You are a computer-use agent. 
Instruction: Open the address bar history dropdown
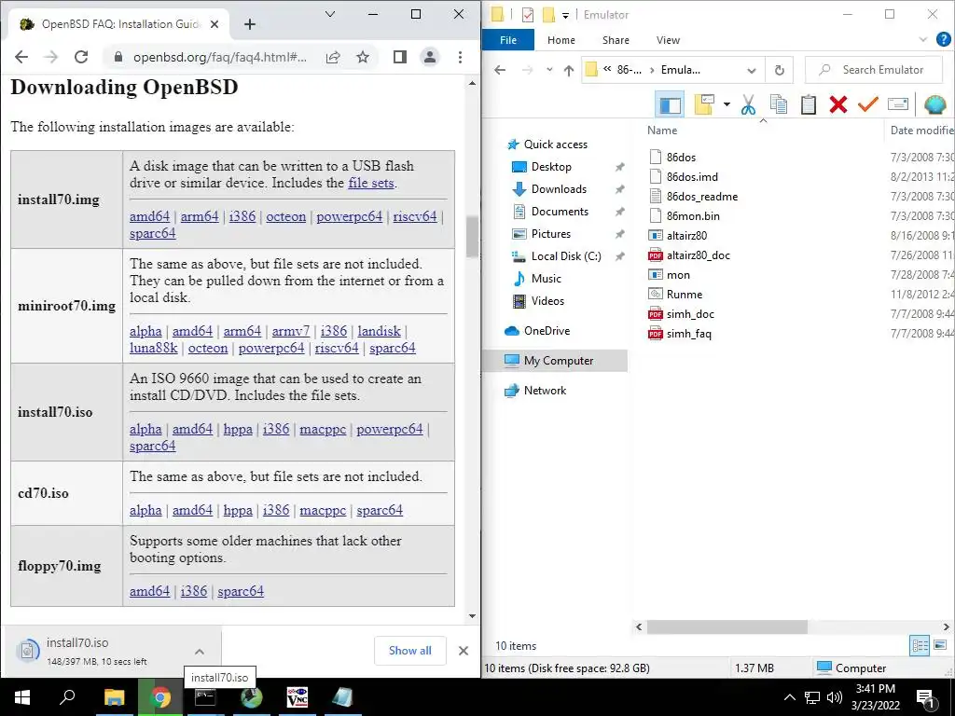coord(752,70)
